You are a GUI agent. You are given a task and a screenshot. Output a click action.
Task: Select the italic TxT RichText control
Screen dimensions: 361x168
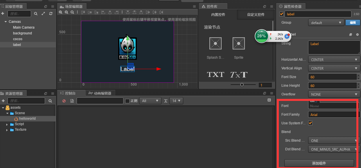click(x=239, y=75)
